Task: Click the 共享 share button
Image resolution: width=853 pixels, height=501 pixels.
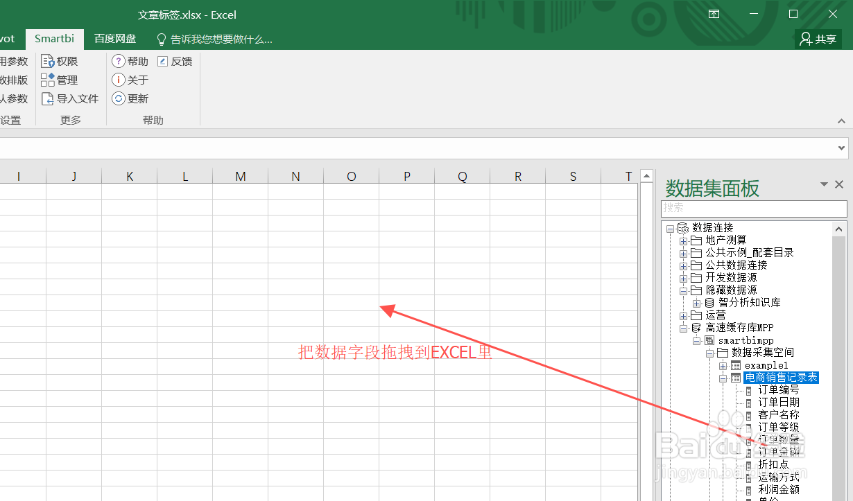Action: click(x=818, y=39)
